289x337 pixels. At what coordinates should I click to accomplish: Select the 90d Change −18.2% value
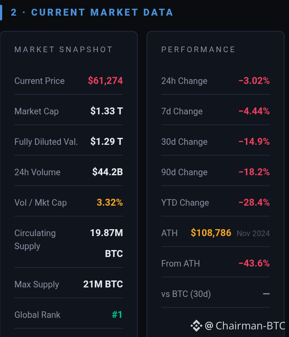254,172
